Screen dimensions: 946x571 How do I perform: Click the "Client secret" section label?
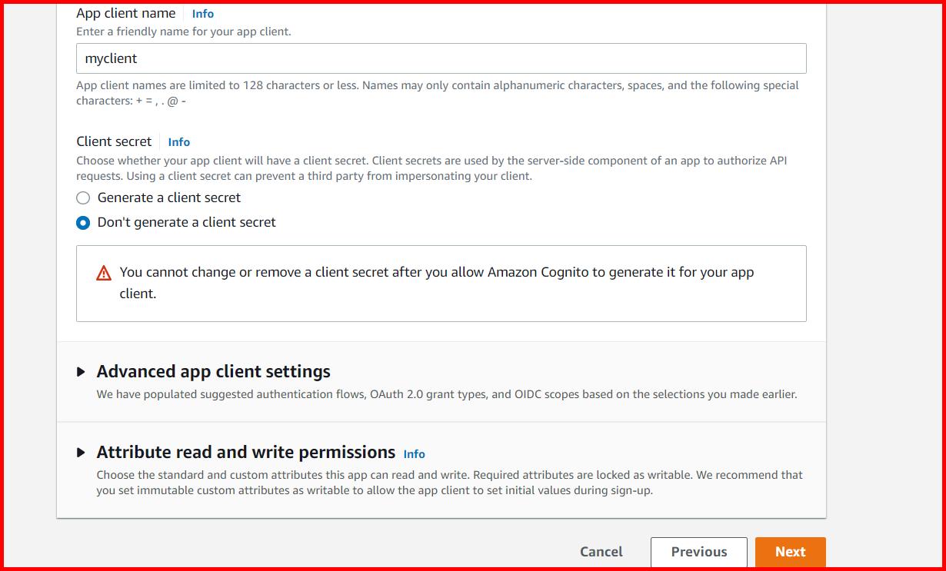[114, 141]
